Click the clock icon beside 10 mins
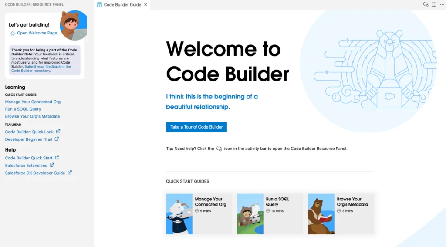The image size is (446, 247). coord(268,211)
